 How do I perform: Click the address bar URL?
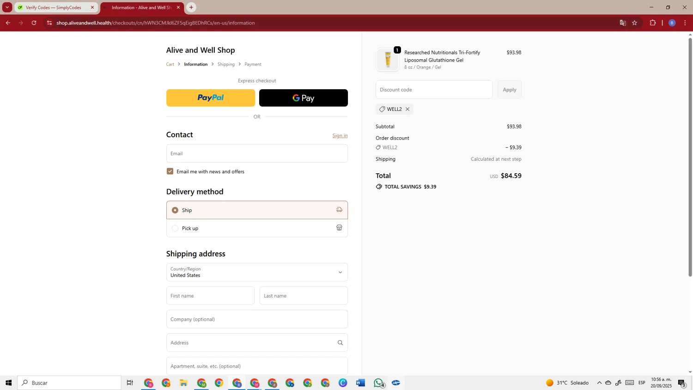pyautogui.click(x=156, y=23)
